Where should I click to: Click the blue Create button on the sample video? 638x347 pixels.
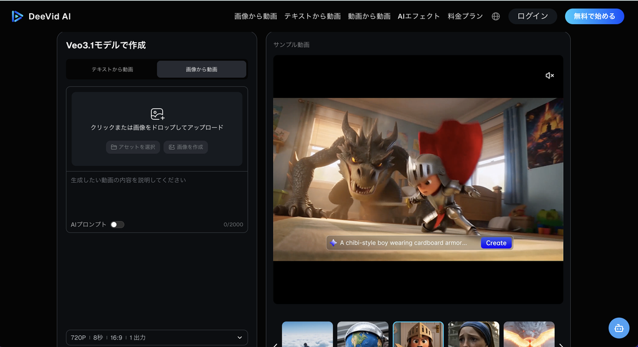[x=496, y=243]
